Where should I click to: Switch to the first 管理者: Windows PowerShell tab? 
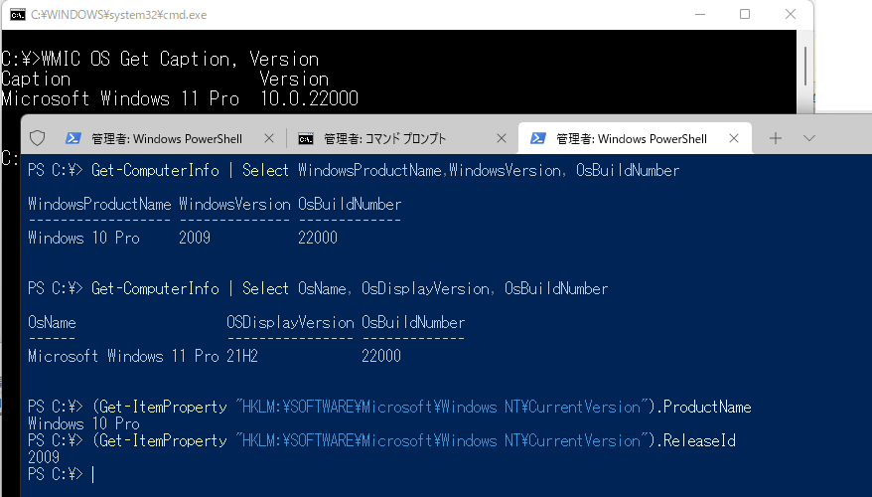166,138
